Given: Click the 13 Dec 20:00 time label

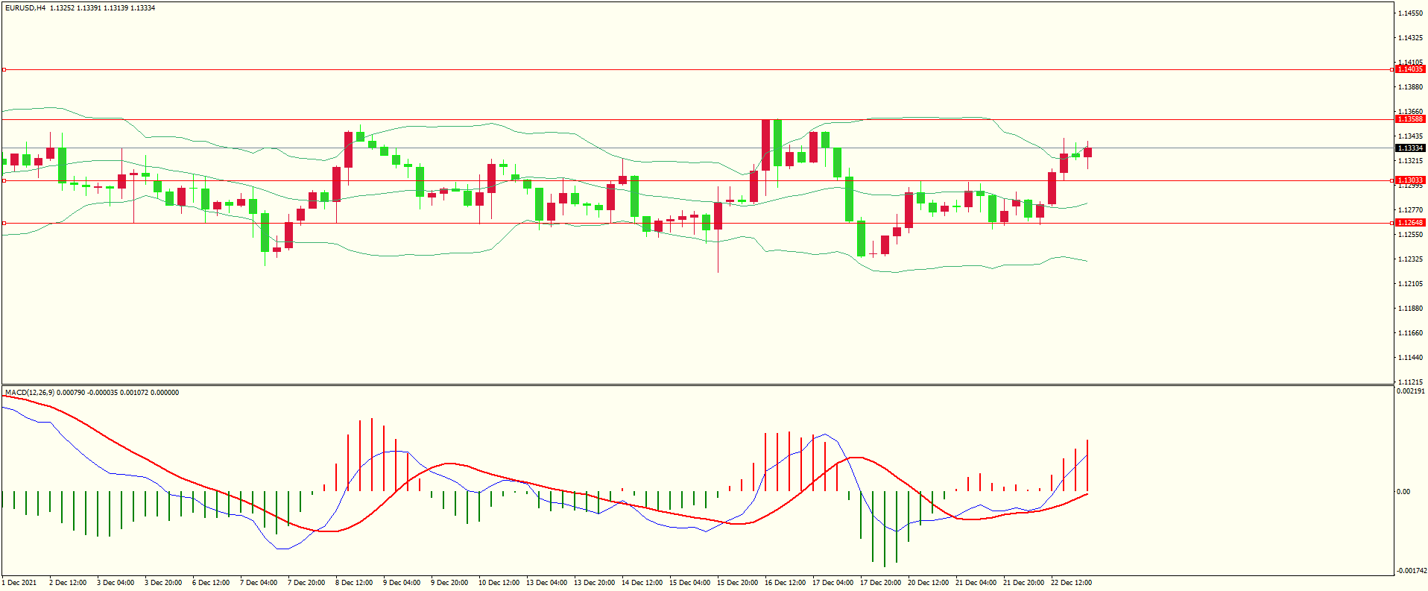Looking at the screenshot, I should click(595, 583).
